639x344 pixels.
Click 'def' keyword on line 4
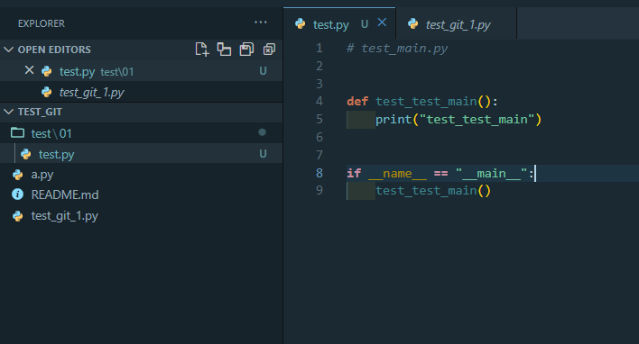(357, 101)
